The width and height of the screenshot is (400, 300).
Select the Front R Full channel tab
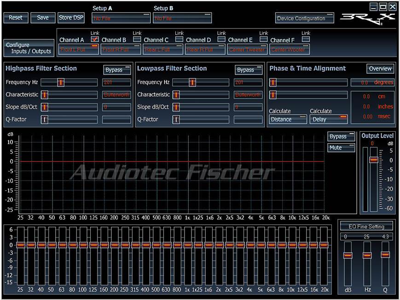click(x=121, y=50)
